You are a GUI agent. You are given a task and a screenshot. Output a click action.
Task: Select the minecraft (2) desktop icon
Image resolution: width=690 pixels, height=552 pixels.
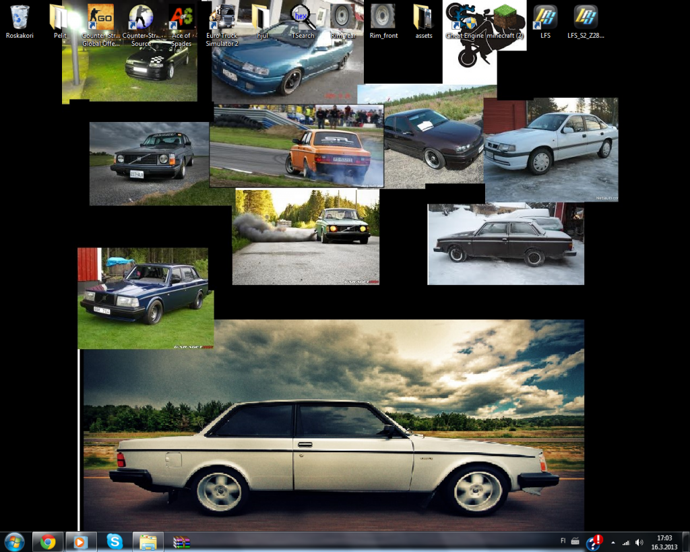[x=505, y=22]
